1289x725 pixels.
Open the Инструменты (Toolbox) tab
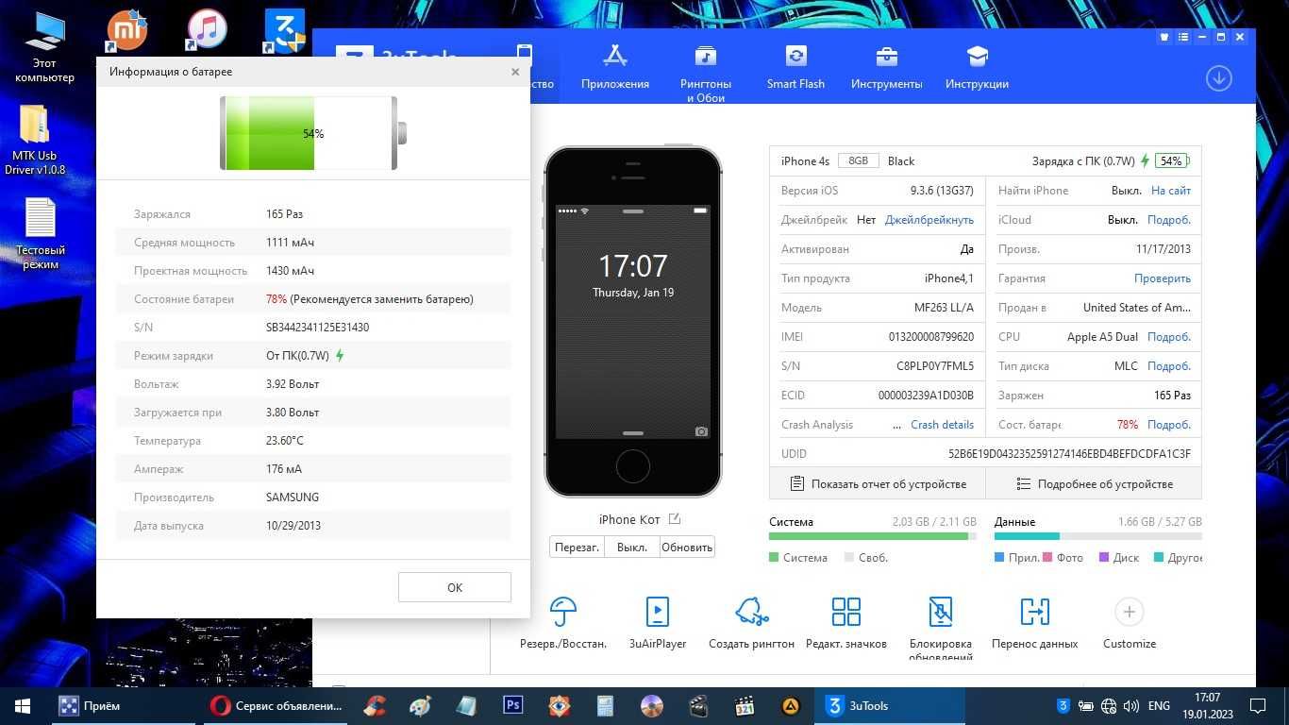pyautogui.click(x=886, y=67)
